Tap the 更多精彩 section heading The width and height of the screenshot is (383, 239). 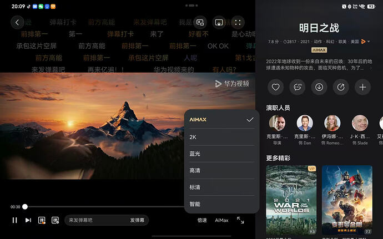(278, 158)
